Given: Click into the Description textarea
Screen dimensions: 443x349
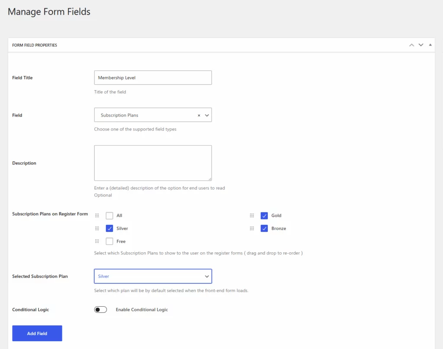Looking at the screenshot, I should click(153, 163).
